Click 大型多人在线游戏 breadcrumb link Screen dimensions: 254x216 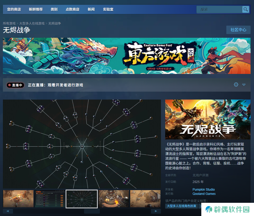coord(32,23)
